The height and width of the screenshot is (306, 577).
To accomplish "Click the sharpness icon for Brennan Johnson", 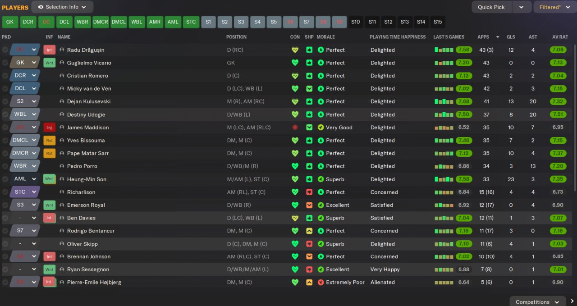I will 309,256.
